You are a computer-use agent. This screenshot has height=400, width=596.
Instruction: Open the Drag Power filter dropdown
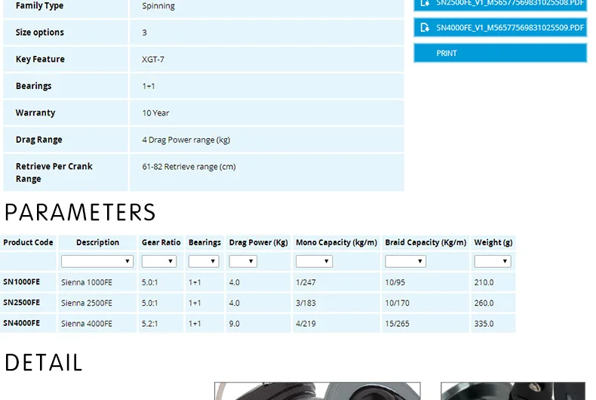pyautogui.click(x=243, y=261)
